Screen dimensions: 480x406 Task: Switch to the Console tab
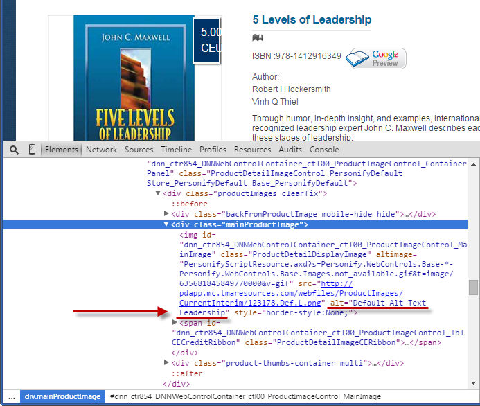click(324, 150)
